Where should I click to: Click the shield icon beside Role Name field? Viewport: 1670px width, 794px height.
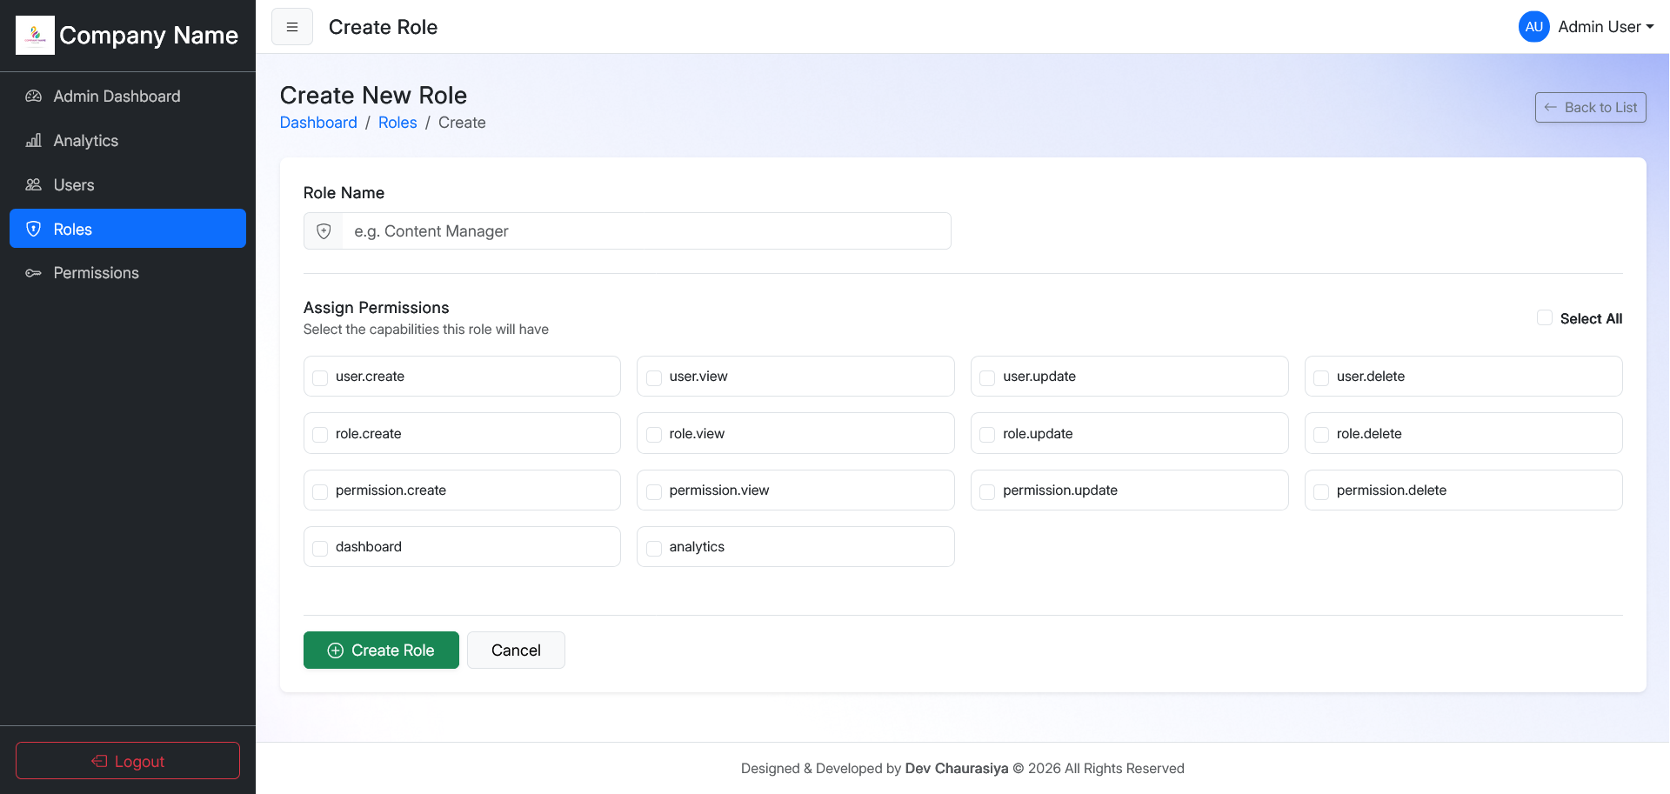click(x=324, y=231)
